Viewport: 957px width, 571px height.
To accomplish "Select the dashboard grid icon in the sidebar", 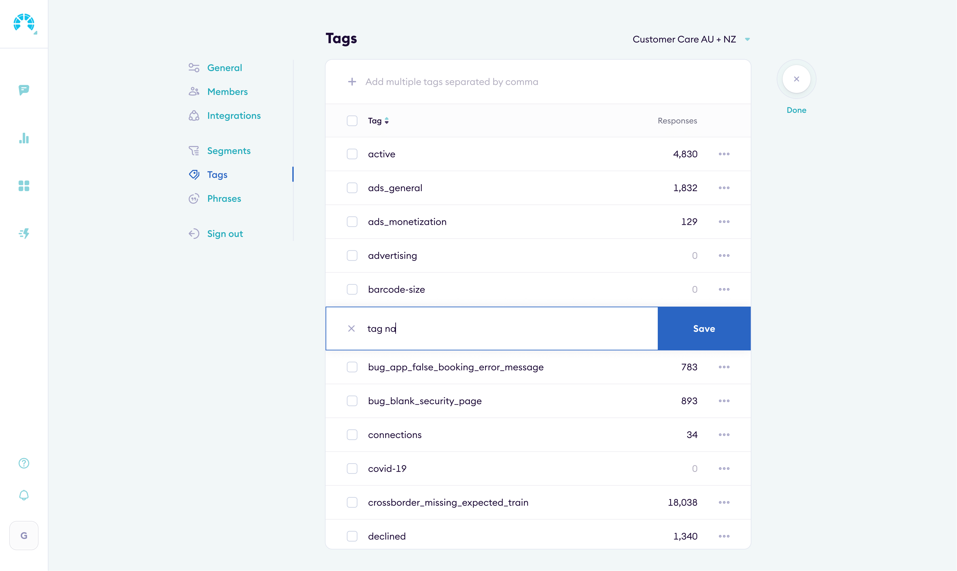I will (x=24, y=186).
